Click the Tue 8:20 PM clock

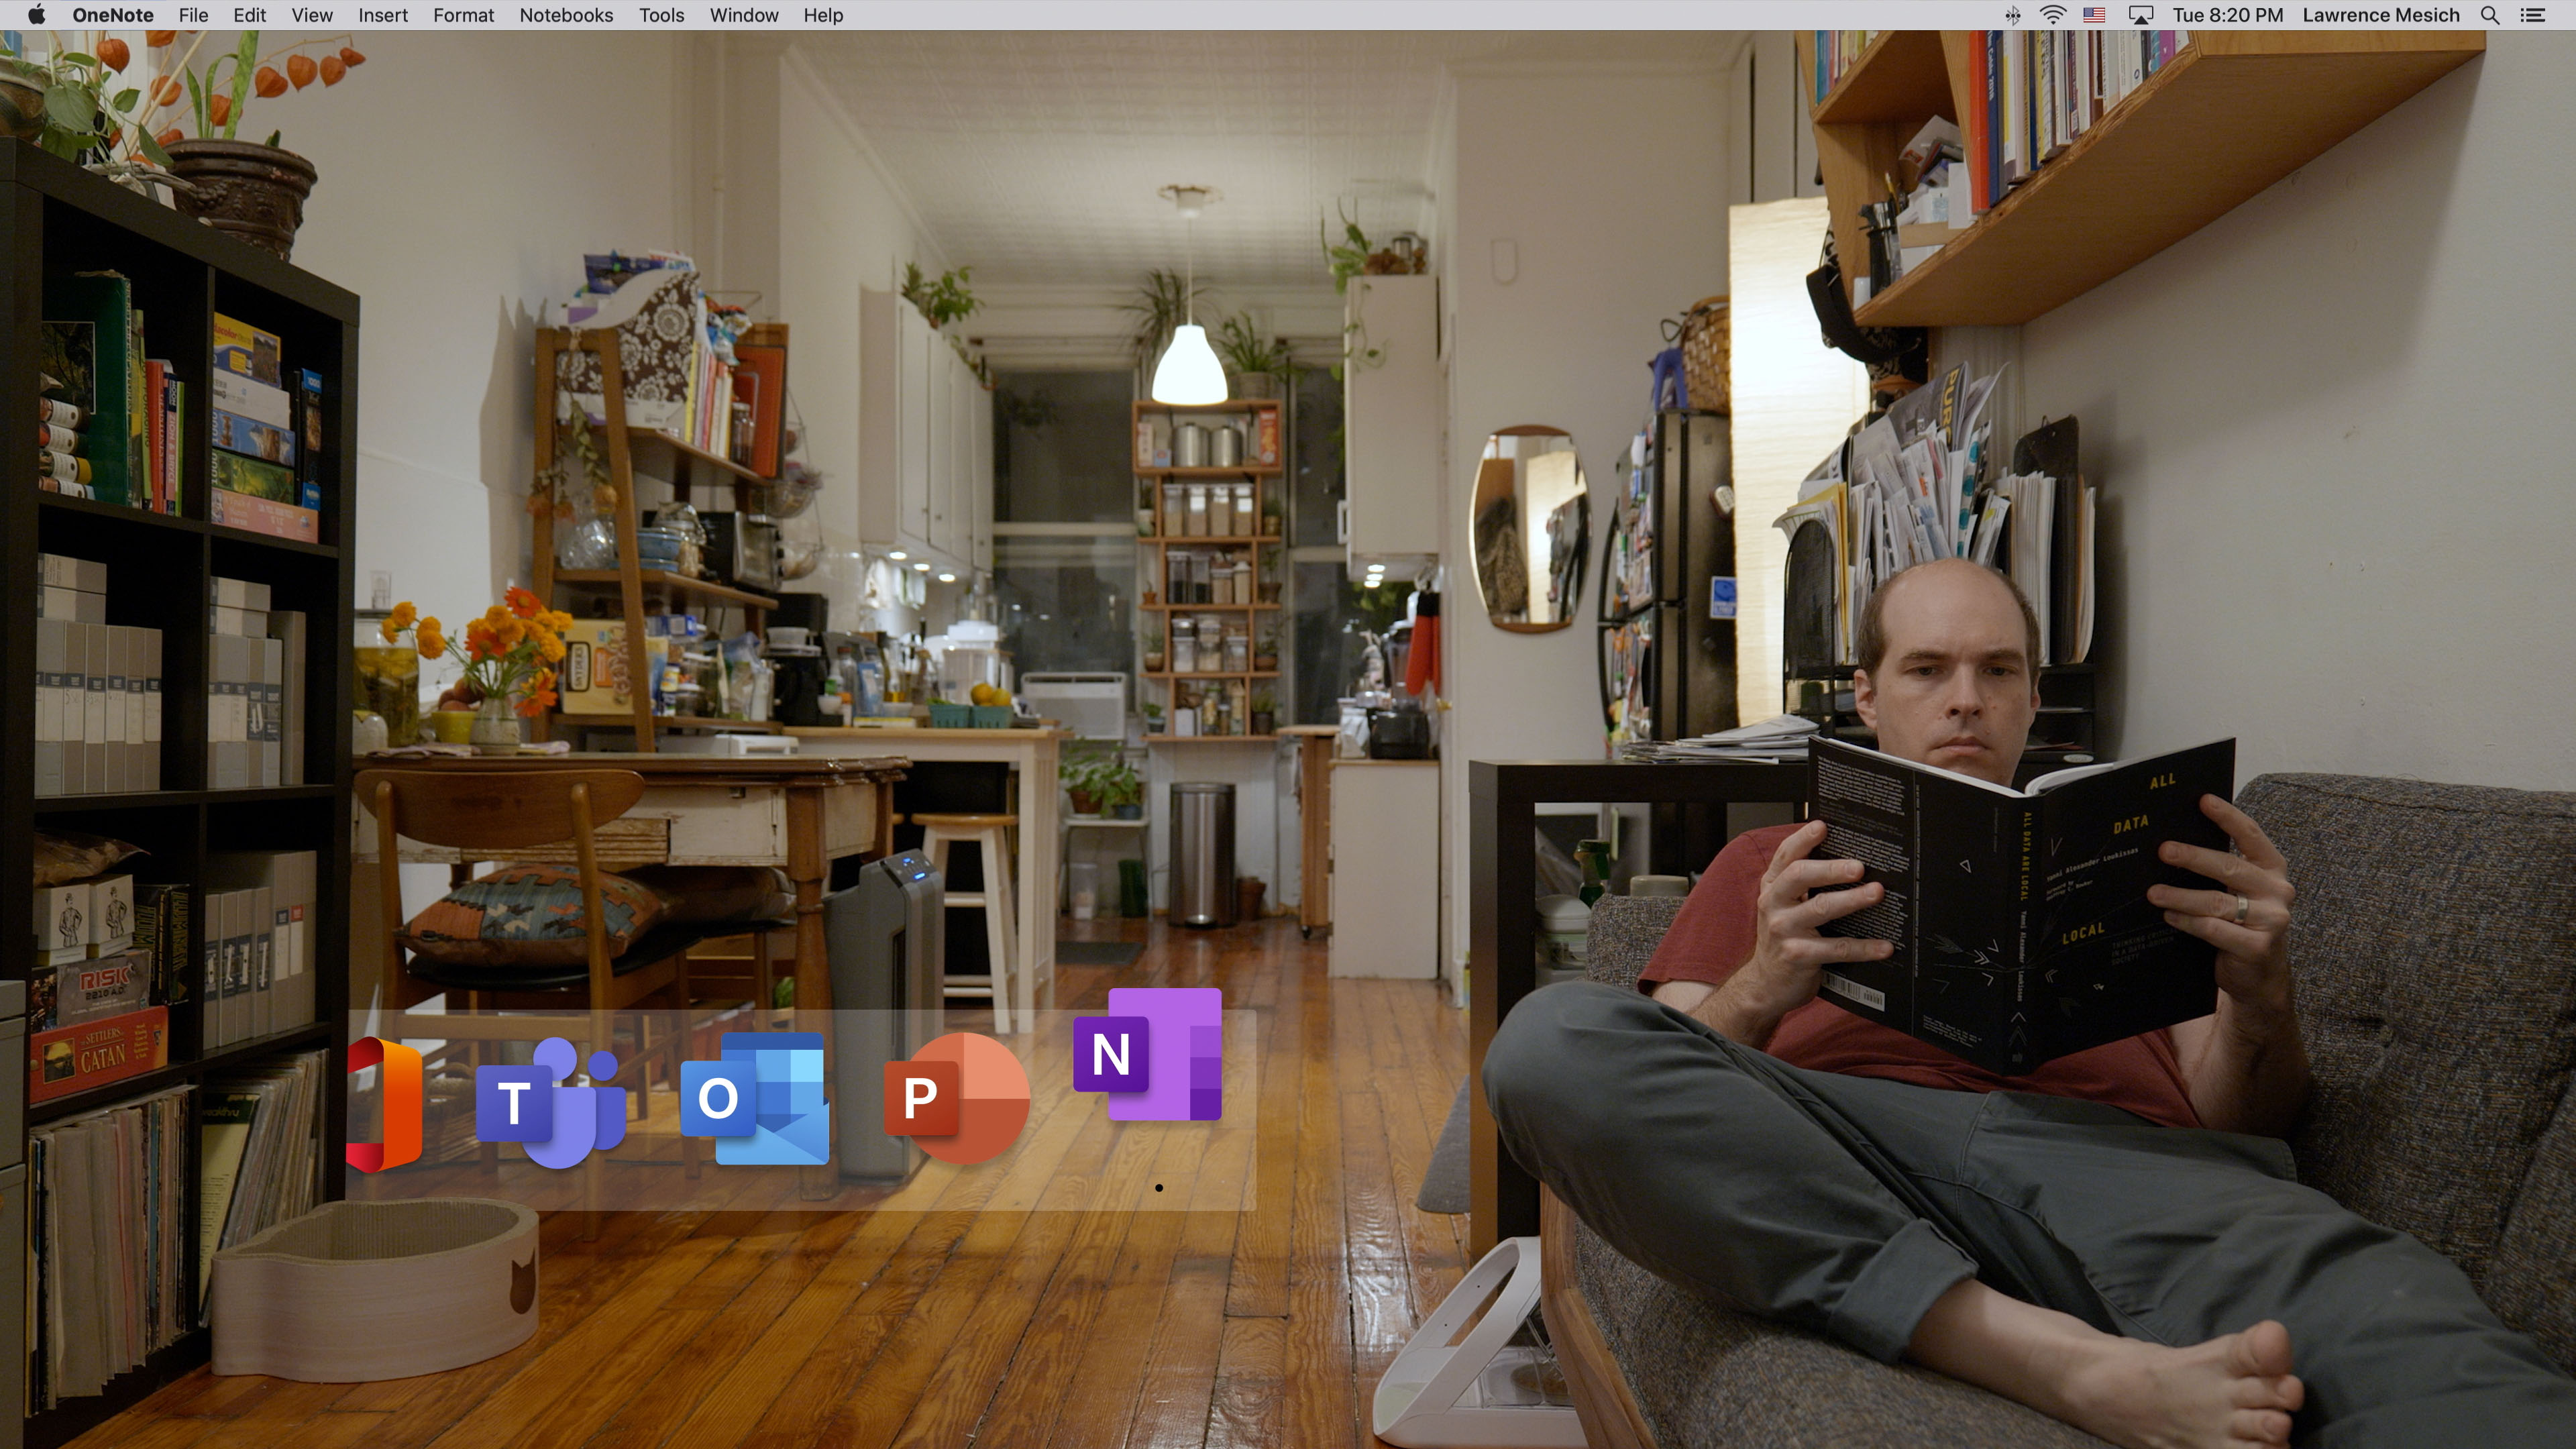(2227, 15)
